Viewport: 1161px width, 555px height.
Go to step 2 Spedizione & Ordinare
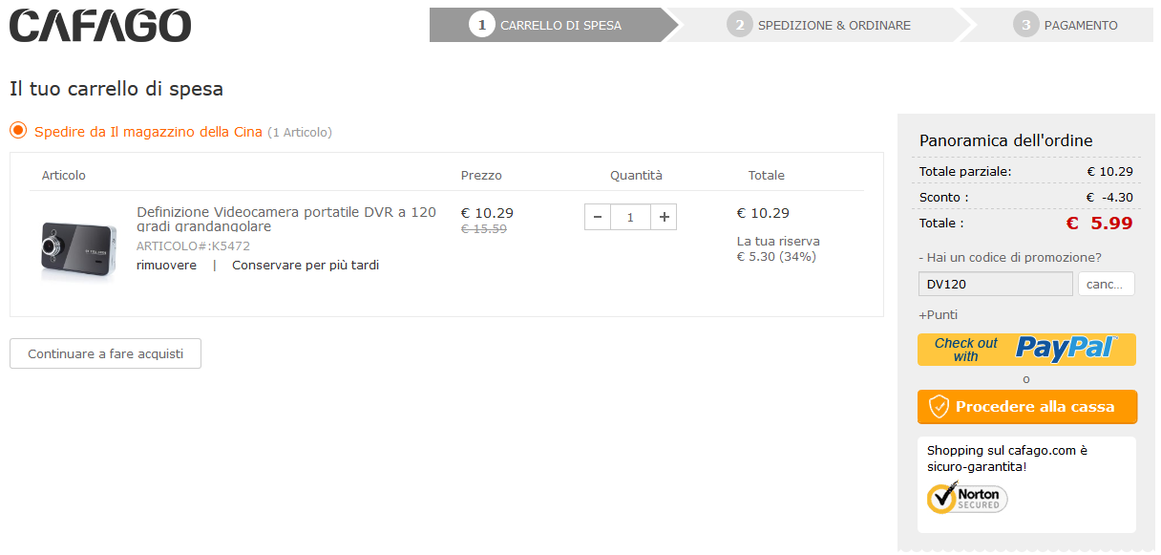point(818,26)
